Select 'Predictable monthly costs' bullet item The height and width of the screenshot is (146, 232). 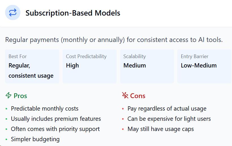44,109
